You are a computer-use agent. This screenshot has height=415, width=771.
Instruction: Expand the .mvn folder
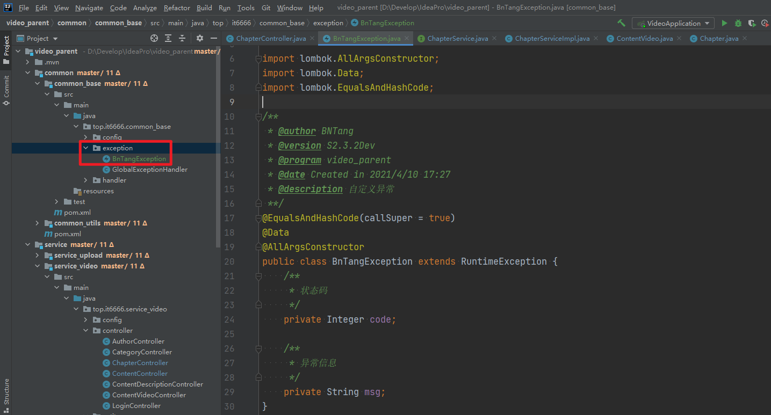[27, 62]
